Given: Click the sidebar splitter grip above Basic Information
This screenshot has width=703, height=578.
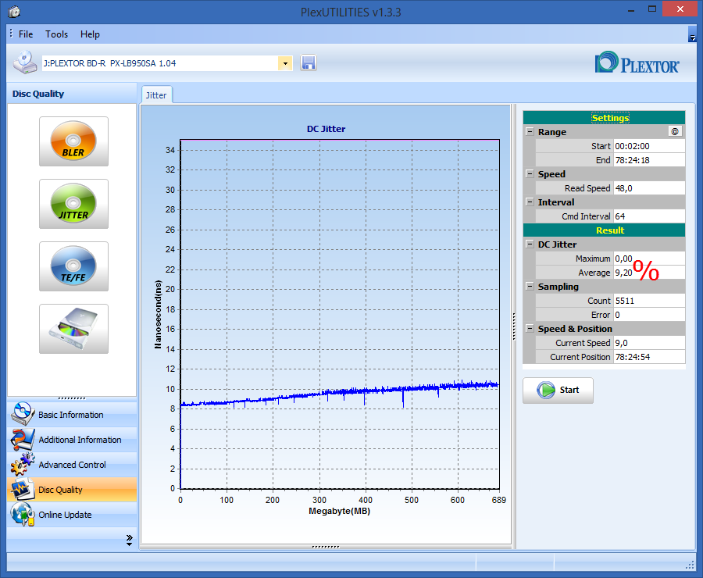Looking at the screenshot, I should click(72, 398).
